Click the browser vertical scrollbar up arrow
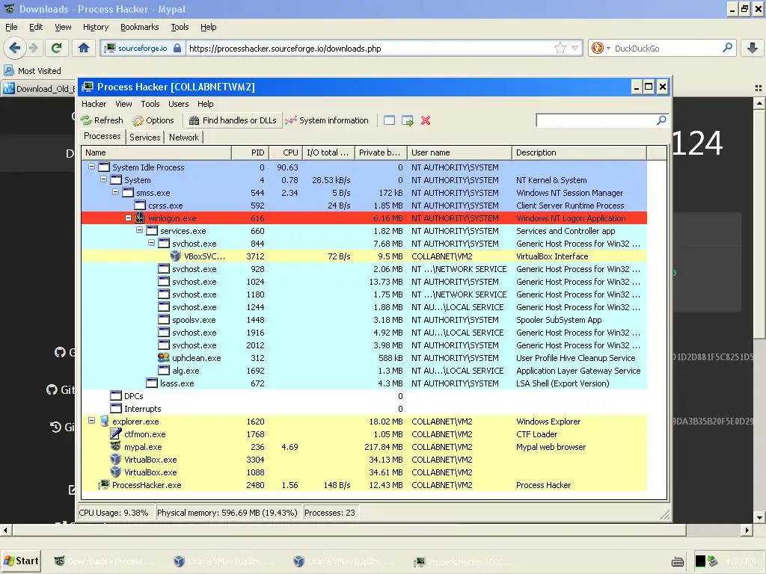This screenshot has height=574, width=766. coord(759,103)
